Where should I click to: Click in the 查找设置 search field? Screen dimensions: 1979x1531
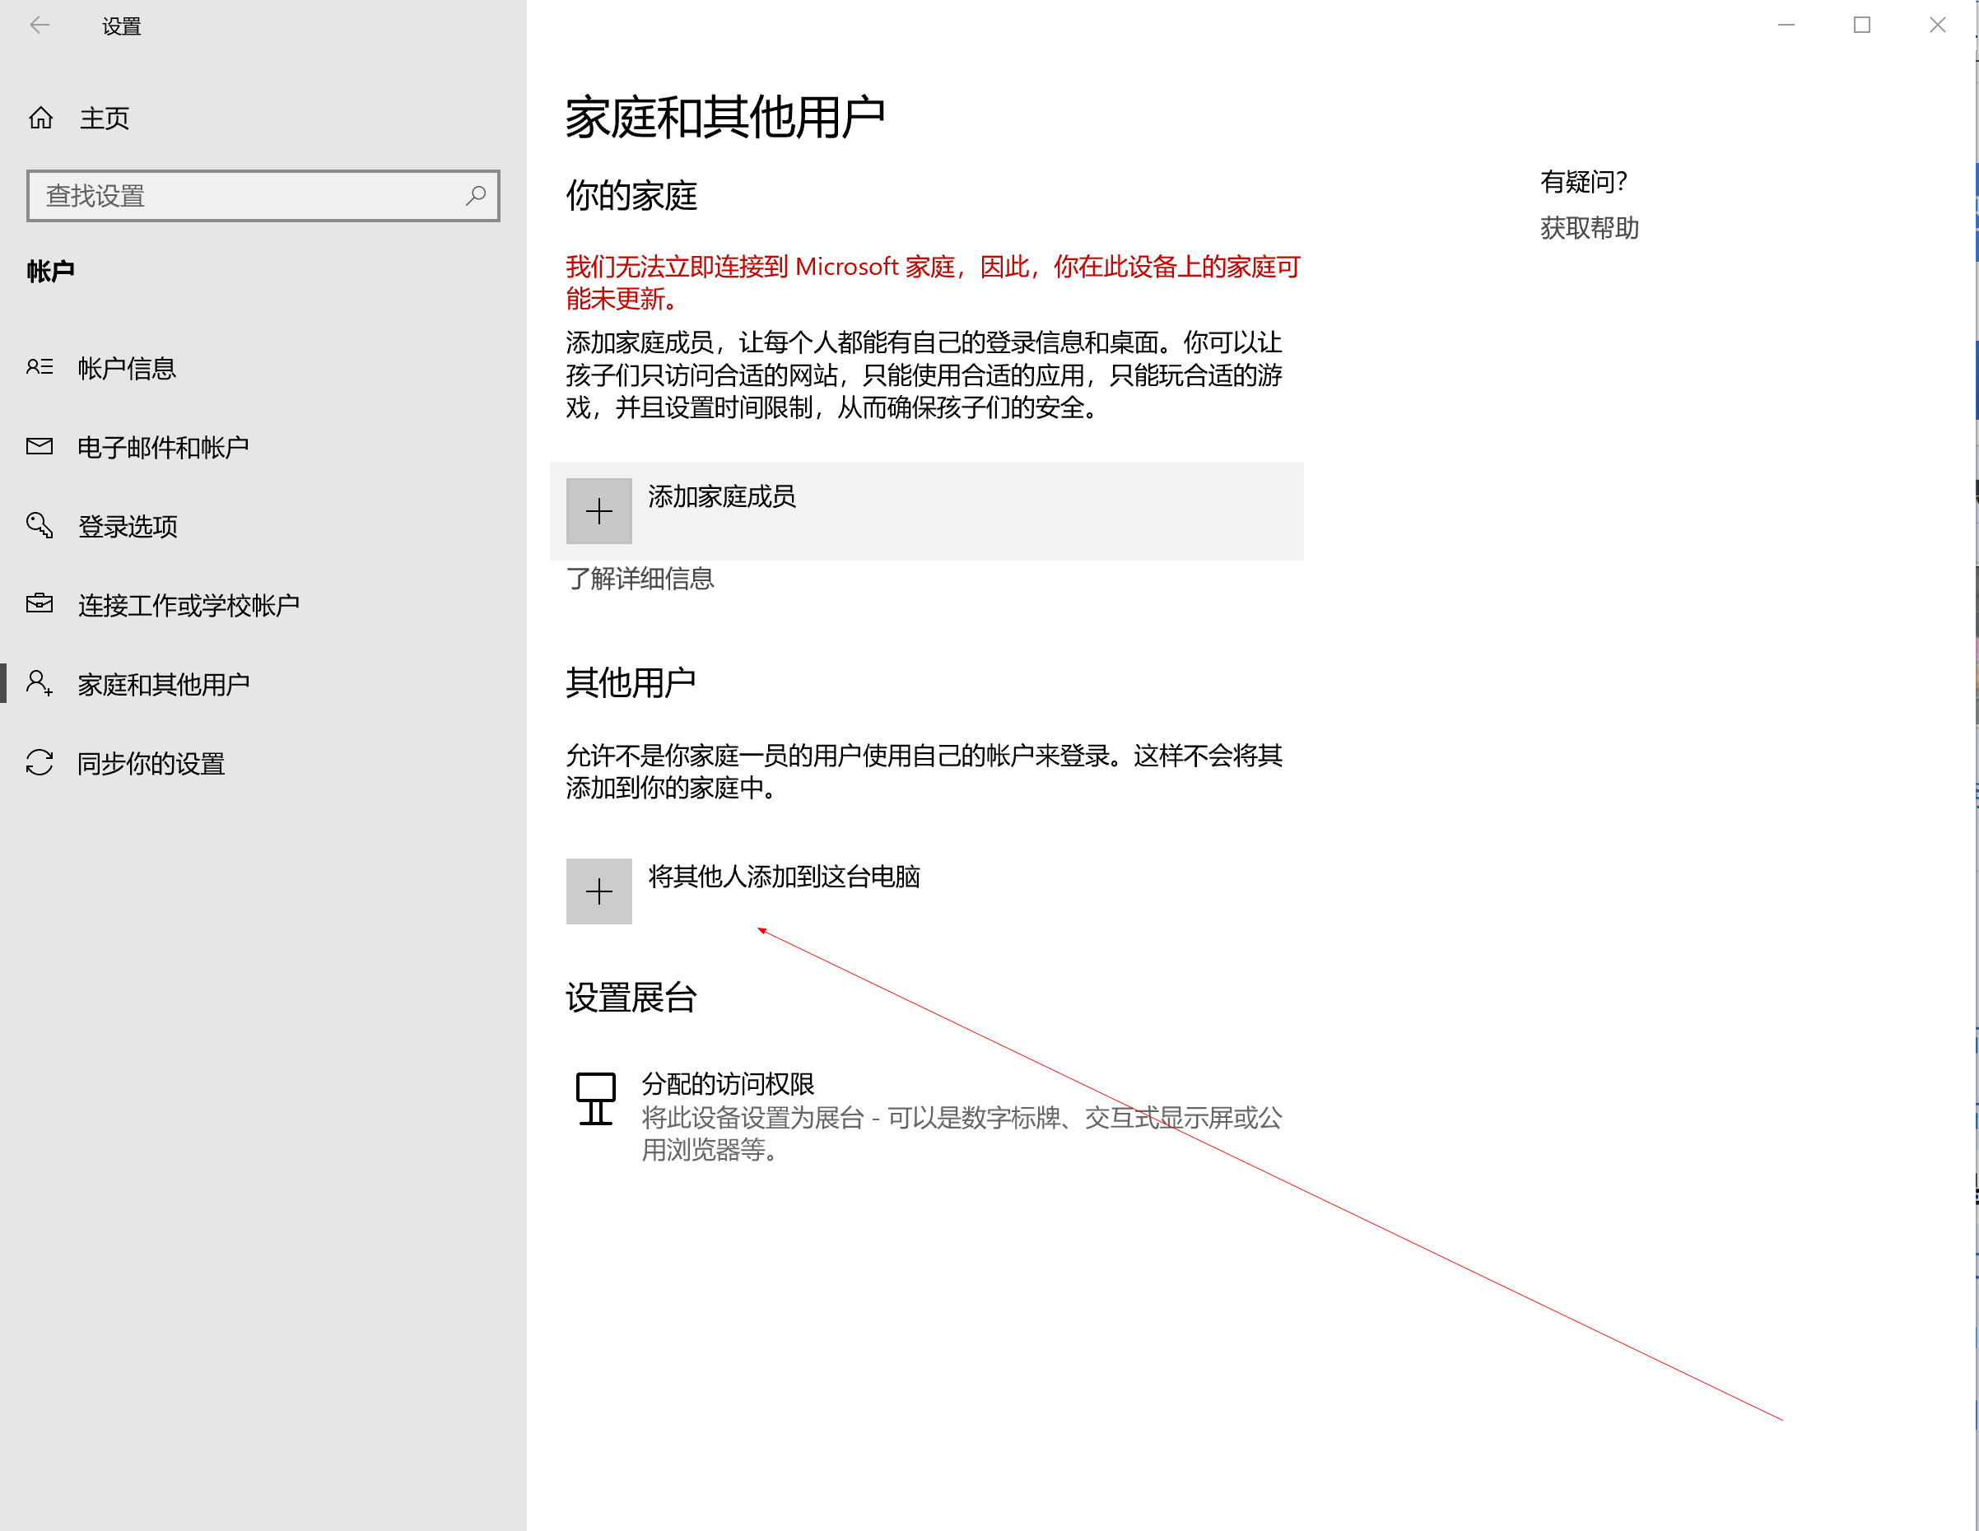pos(244,196)
